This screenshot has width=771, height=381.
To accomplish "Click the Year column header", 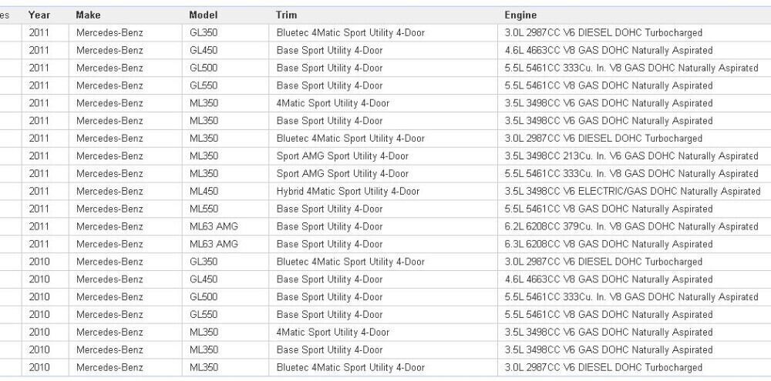I will click(x=39, y=15).
